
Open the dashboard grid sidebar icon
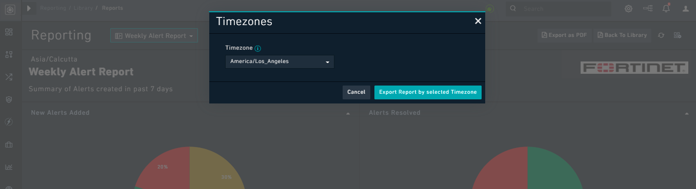(9, 32)
